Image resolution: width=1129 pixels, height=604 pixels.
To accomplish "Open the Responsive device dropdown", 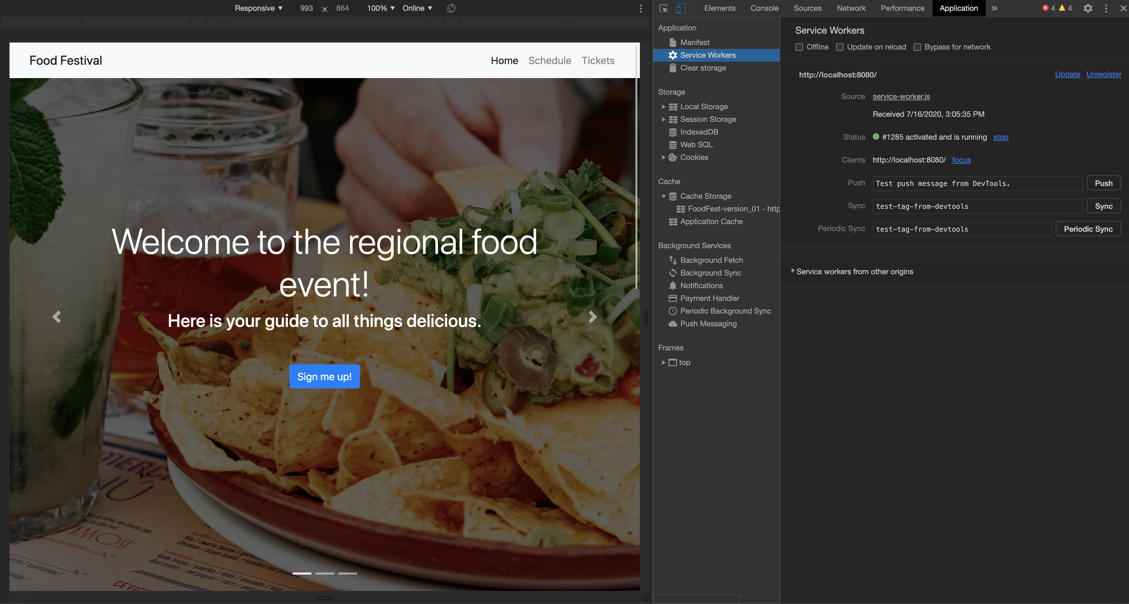I will point(258,8).
